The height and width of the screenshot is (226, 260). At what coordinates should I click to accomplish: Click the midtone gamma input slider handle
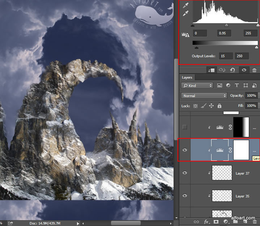(226, 26)
